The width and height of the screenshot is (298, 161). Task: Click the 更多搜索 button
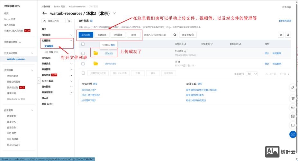(x=188, y=35)
